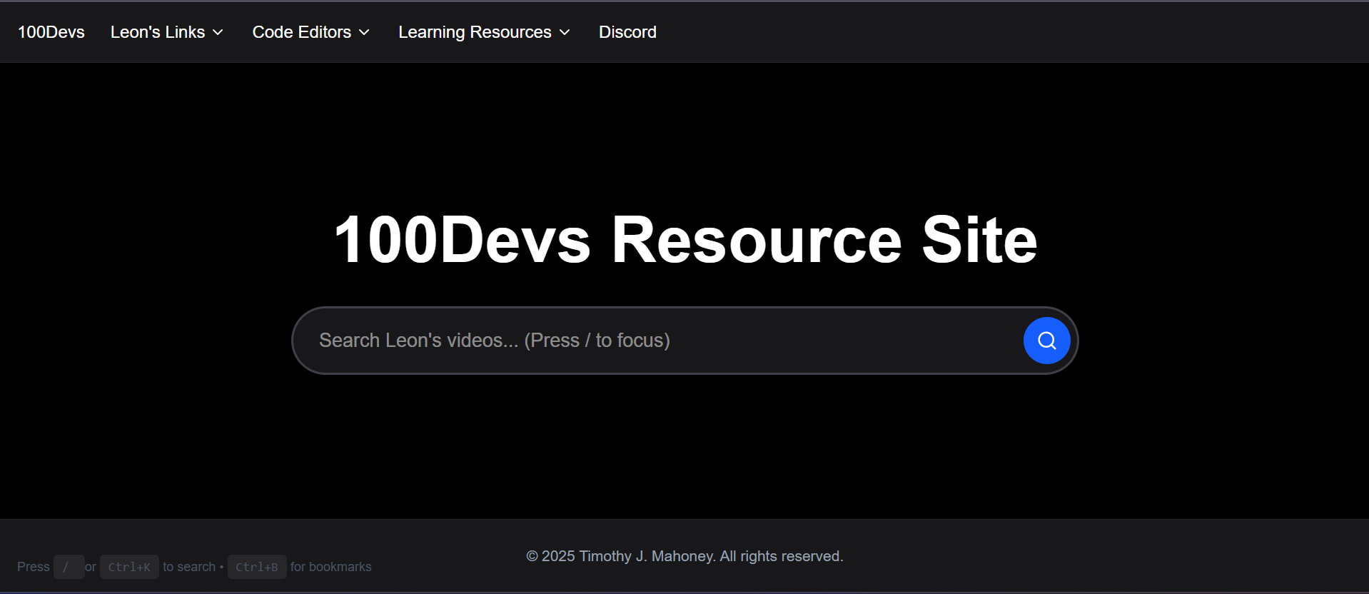Open the Learning Resources menu label
The height and width of the screenshot is (594, 1369).
coord(474,32)
